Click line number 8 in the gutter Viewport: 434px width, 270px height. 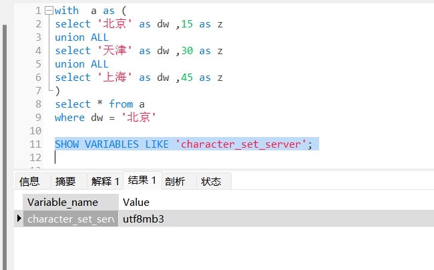[x=39, y=104]
